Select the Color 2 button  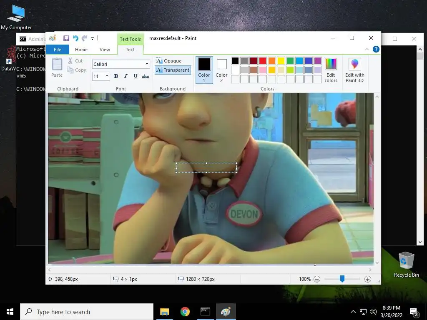(221, 70)
